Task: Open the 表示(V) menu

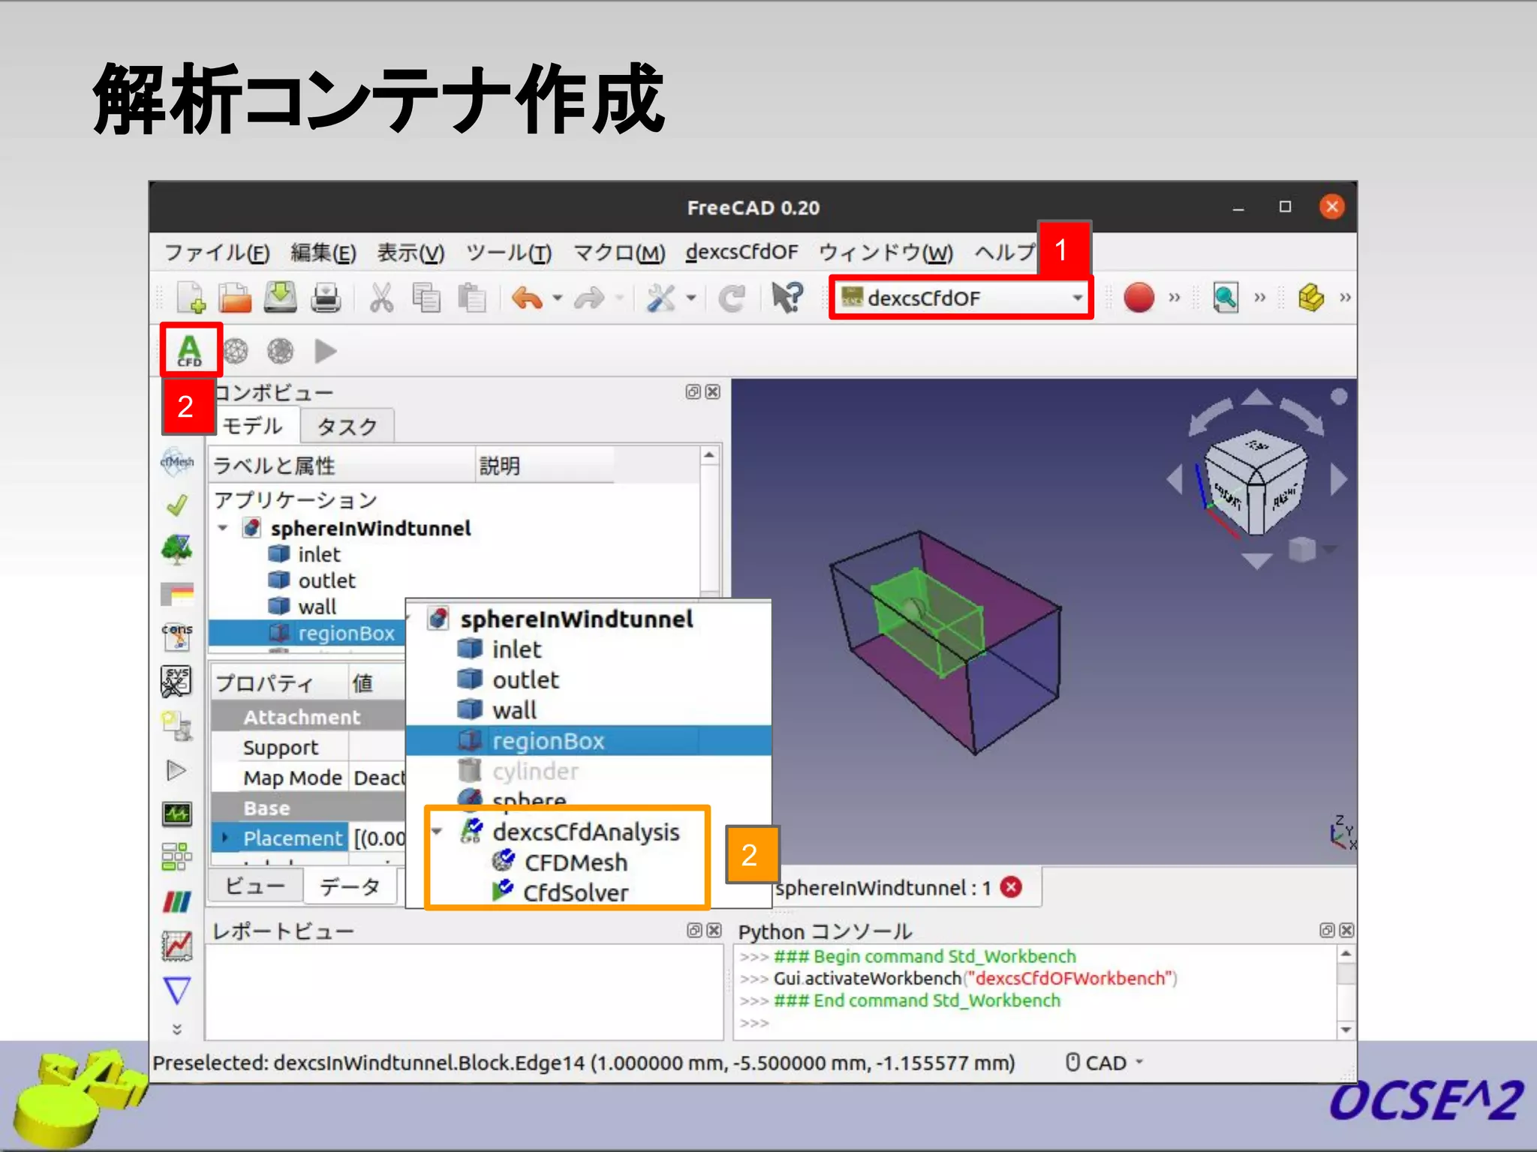Action: click(411, 253)
